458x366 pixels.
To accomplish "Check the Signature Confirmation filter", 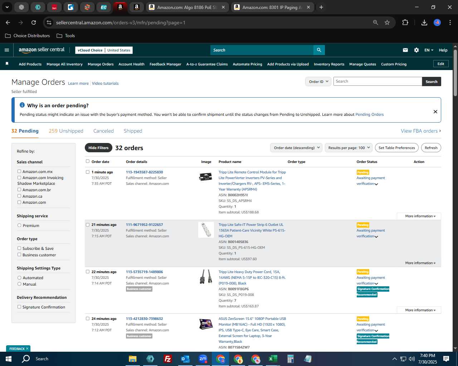I will point(19,307).
